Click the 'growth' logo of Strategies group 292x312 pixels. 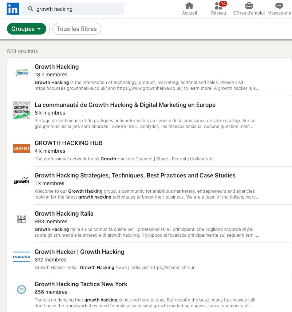(21, 181)
